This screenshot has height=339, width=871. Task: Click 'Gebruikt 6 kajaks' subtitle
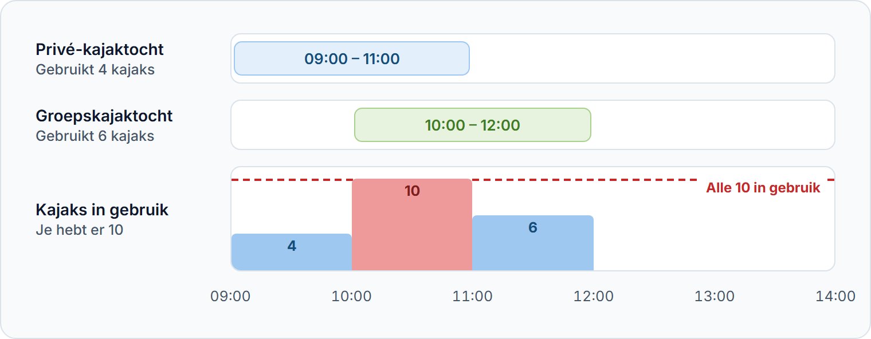[x=95, y=136]
